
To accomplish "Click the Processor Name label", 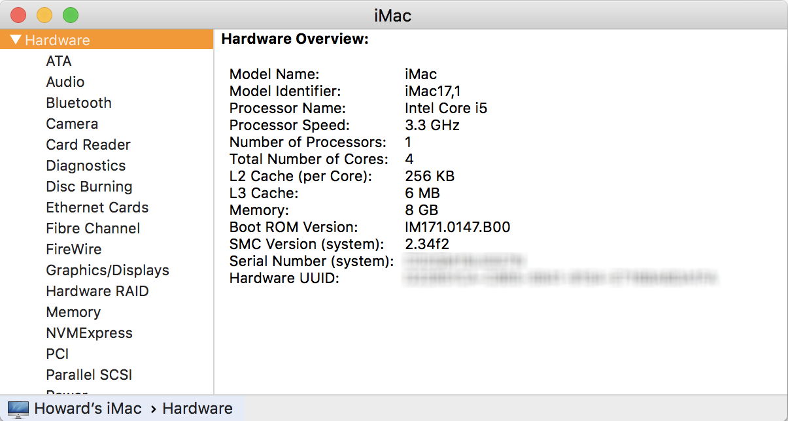I will click(288, 108).
